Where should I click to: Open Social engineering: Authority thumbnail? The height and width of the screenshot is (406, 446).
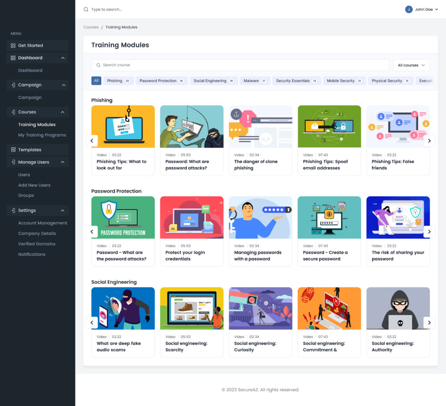click(398, 308)
